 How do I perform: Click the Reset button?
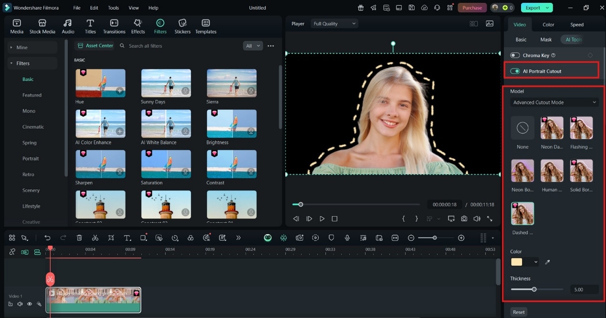coord(519,312)
